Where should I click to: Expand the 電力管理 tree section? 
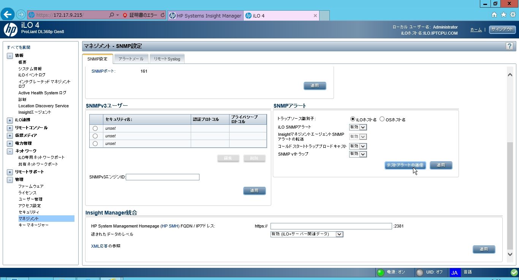tap(10, 143)
